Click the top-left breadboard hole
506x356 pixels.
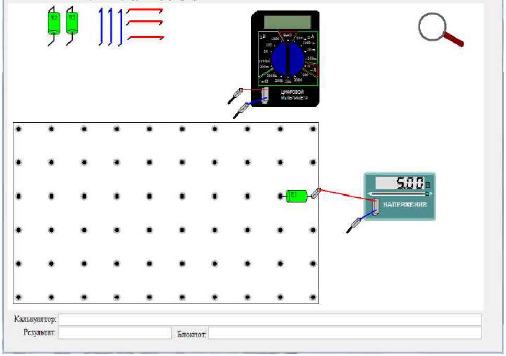19,129
